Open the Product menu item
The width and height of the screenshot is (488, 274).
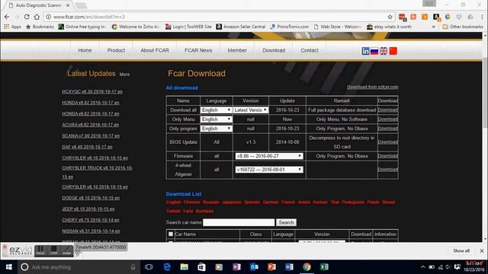[116, 50]
